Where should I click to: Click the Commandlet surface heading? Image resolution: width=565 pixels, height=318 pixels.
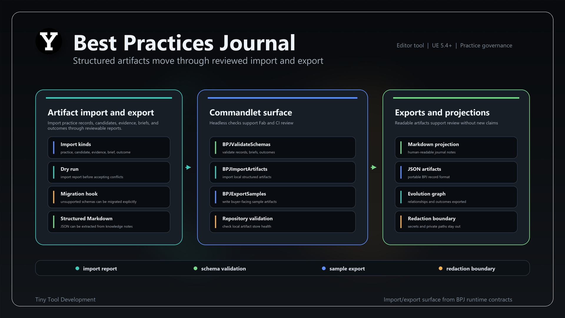click(251, 112)
